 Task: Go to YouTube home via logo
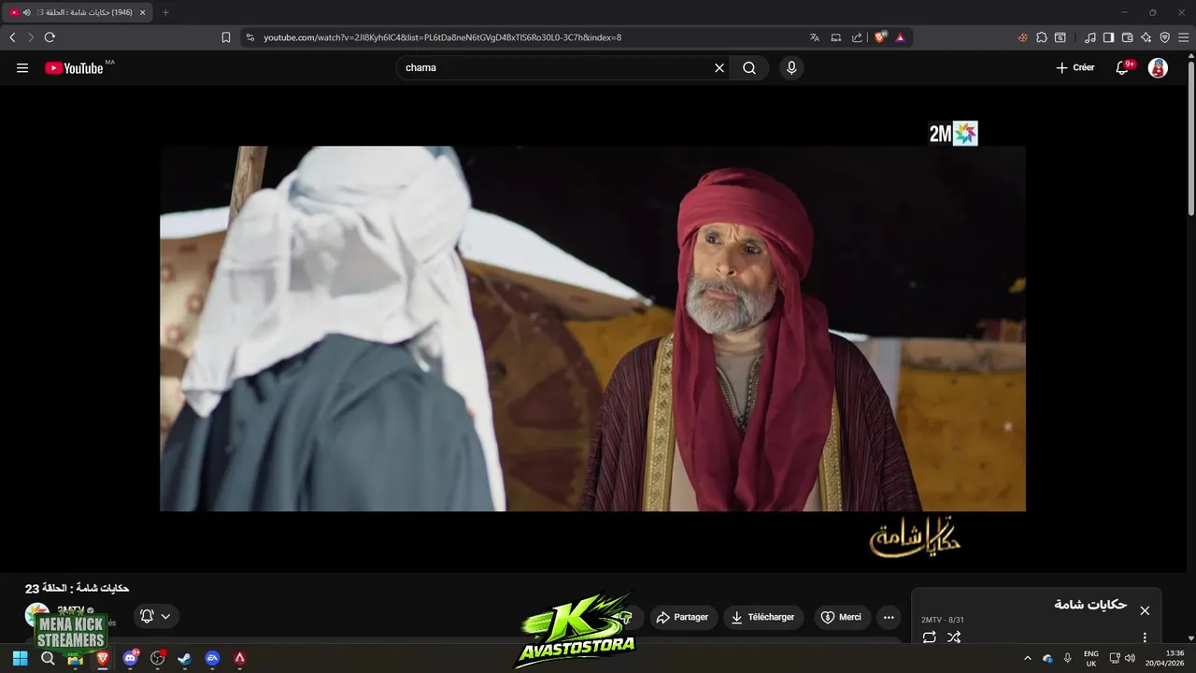[74, 67]
